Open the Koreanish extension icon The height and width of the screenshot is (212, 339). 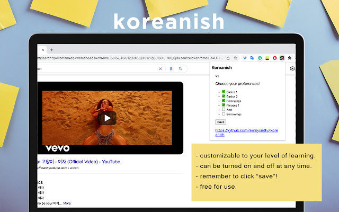[282, 58]
